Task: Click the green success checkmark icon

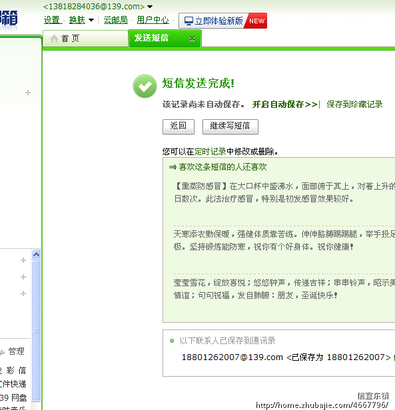Action: pyautogui.click(x=145, y=87)
